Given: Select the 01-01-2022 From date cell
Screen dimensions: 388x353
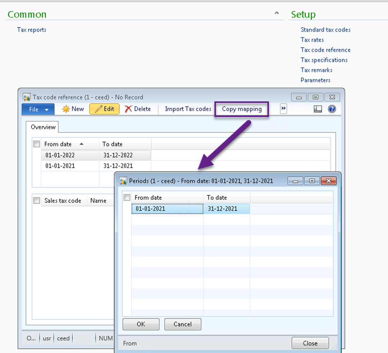Looking at the screenshot, I should click(x=70, y=155).
